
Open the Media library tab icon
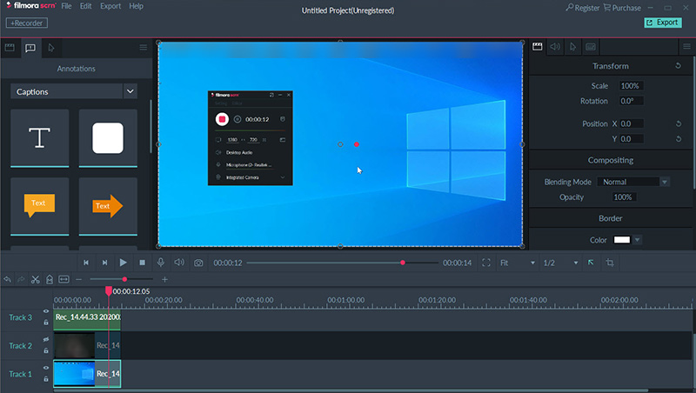click(10, 48)
